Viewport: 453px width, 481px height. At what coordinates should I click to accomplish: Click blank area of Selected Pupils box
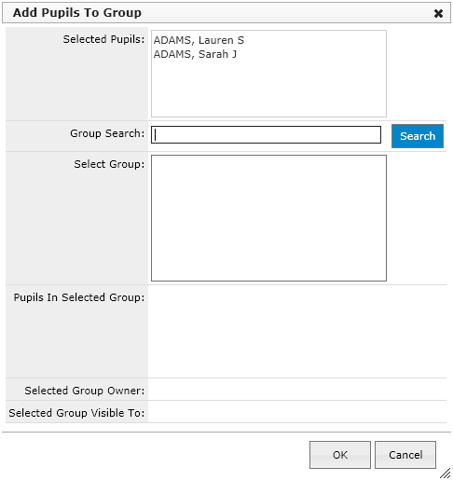(268, 89)
